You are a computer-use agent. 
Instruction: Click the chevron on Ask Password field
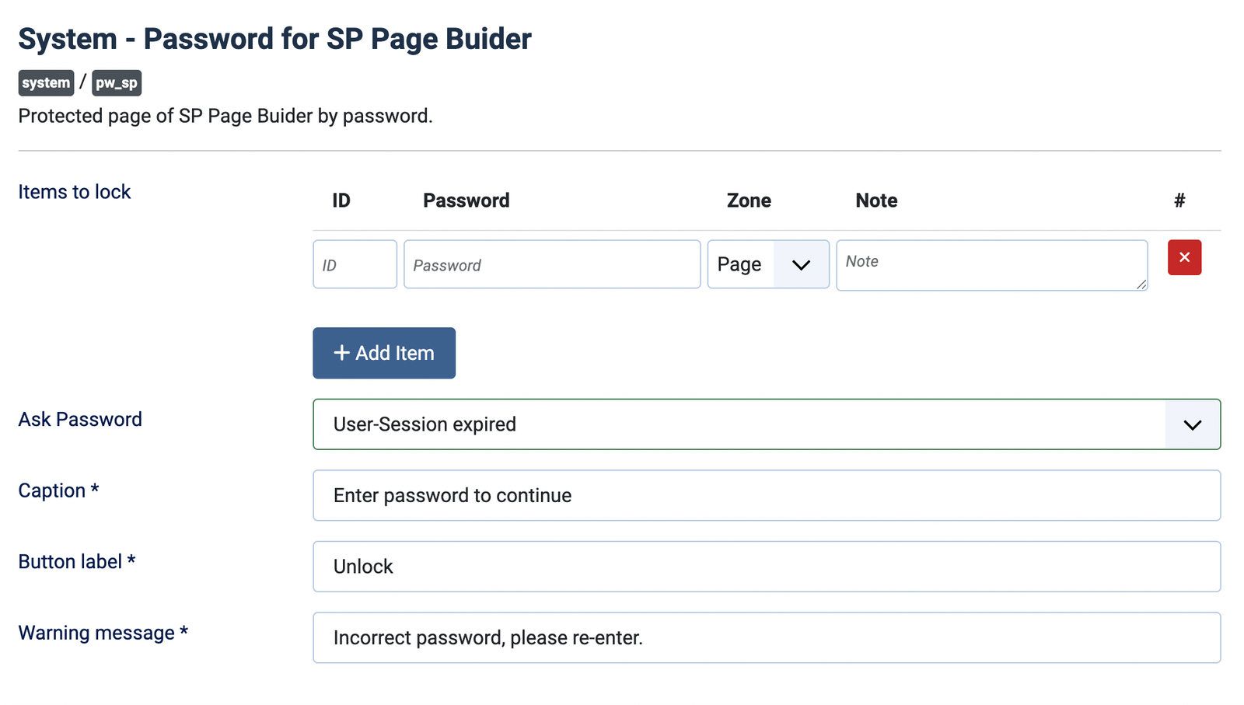coord(1192,424)
